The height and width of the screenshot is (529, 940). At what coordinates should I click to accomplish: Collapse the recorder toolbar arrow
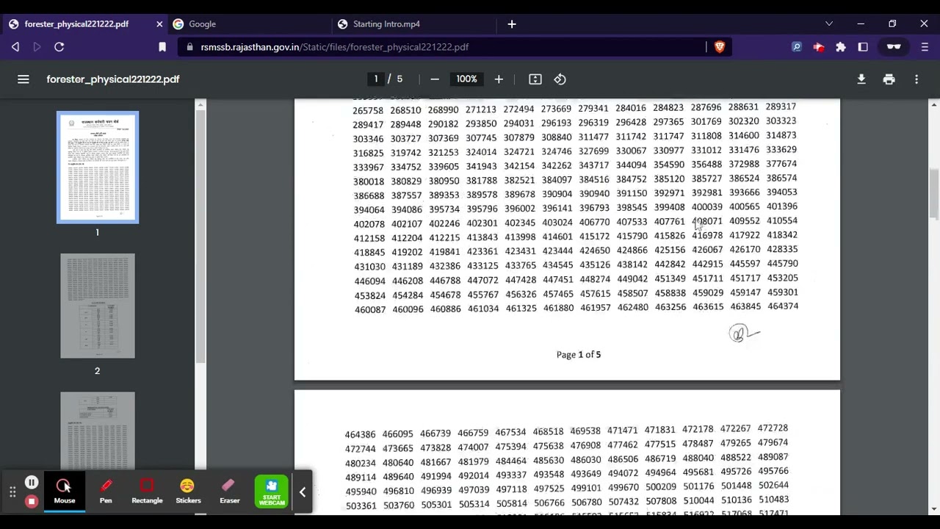pyautogui.click(x=302, y=492)
